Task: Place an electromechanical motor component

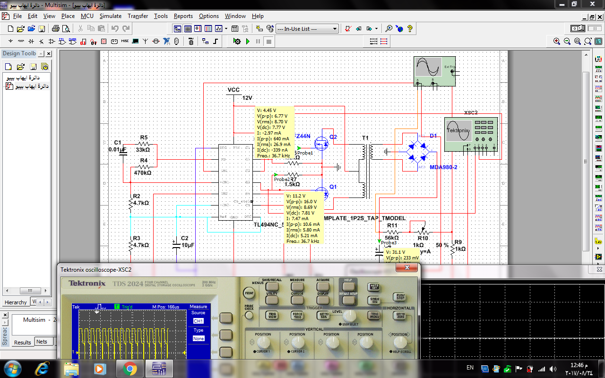Action: (156, 41)
